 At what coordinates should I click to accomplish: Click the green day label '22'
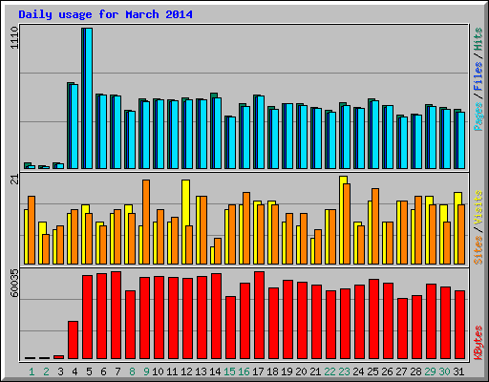[330, 371]
